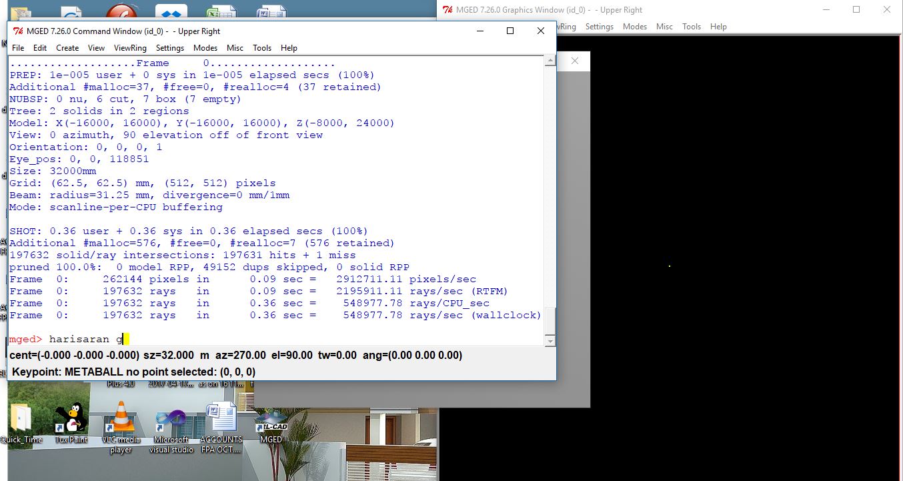Click the 'Beam: radius=31.25 mm' line
This screenshot has width=903, height=481.
149,195
